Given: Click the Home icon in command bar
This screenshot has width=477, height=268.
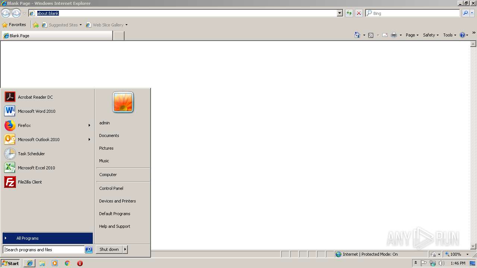Looking at the screenshot, I should coord(357,35).
